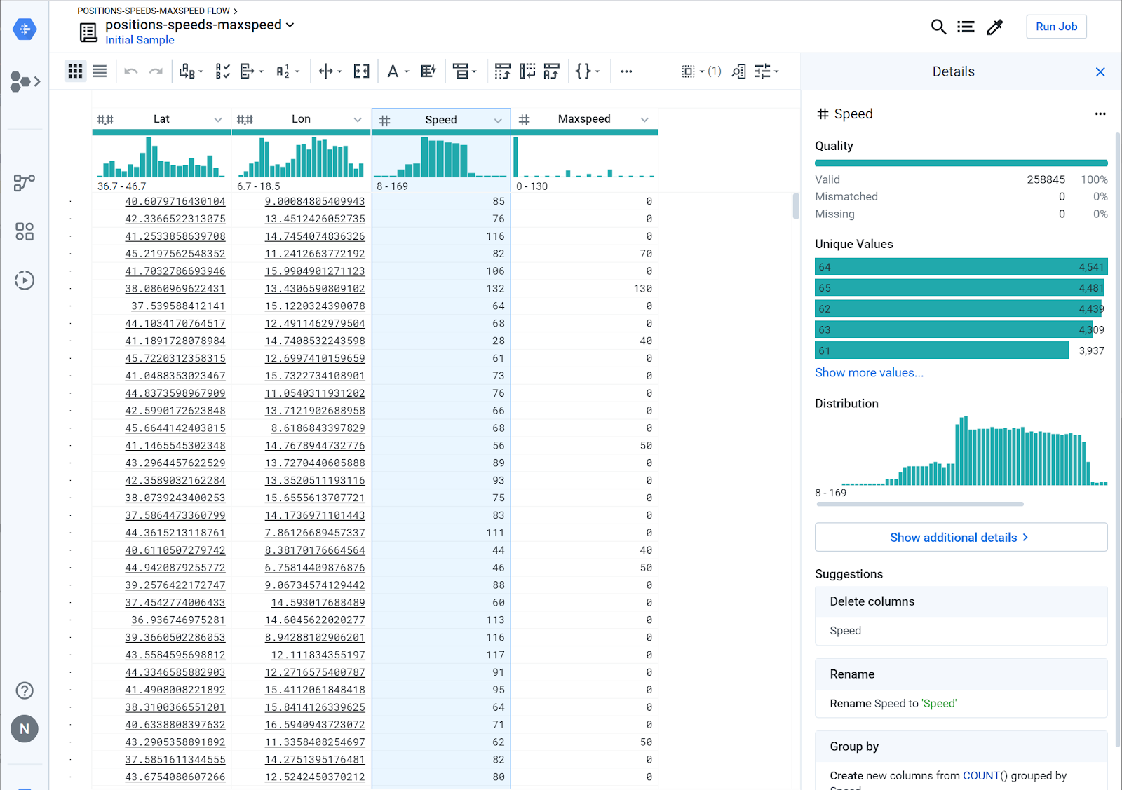The image size is (1122, 790).
Task: Select the Delete columns suggestion
Action: 961,615
